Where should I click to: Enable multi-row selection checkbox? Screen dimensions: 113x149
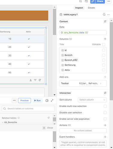tap(105, 106)
